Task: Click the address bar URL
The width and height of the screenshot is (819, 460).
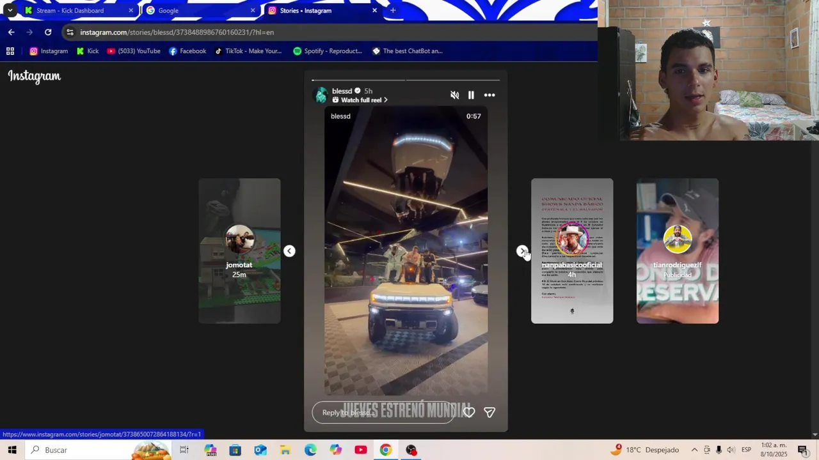Action: pyautogui.click(x=177, y=33)
